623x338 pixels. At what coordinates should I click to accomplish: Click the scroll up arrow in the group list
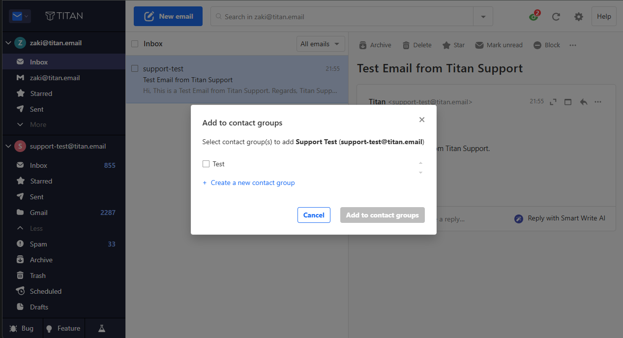420,163
